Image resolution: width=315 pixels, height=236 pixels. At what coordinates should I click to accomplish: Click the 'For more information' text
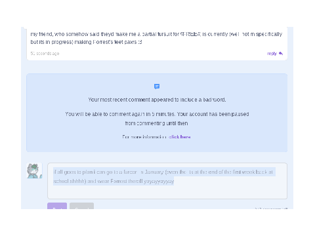click(144, 137)
